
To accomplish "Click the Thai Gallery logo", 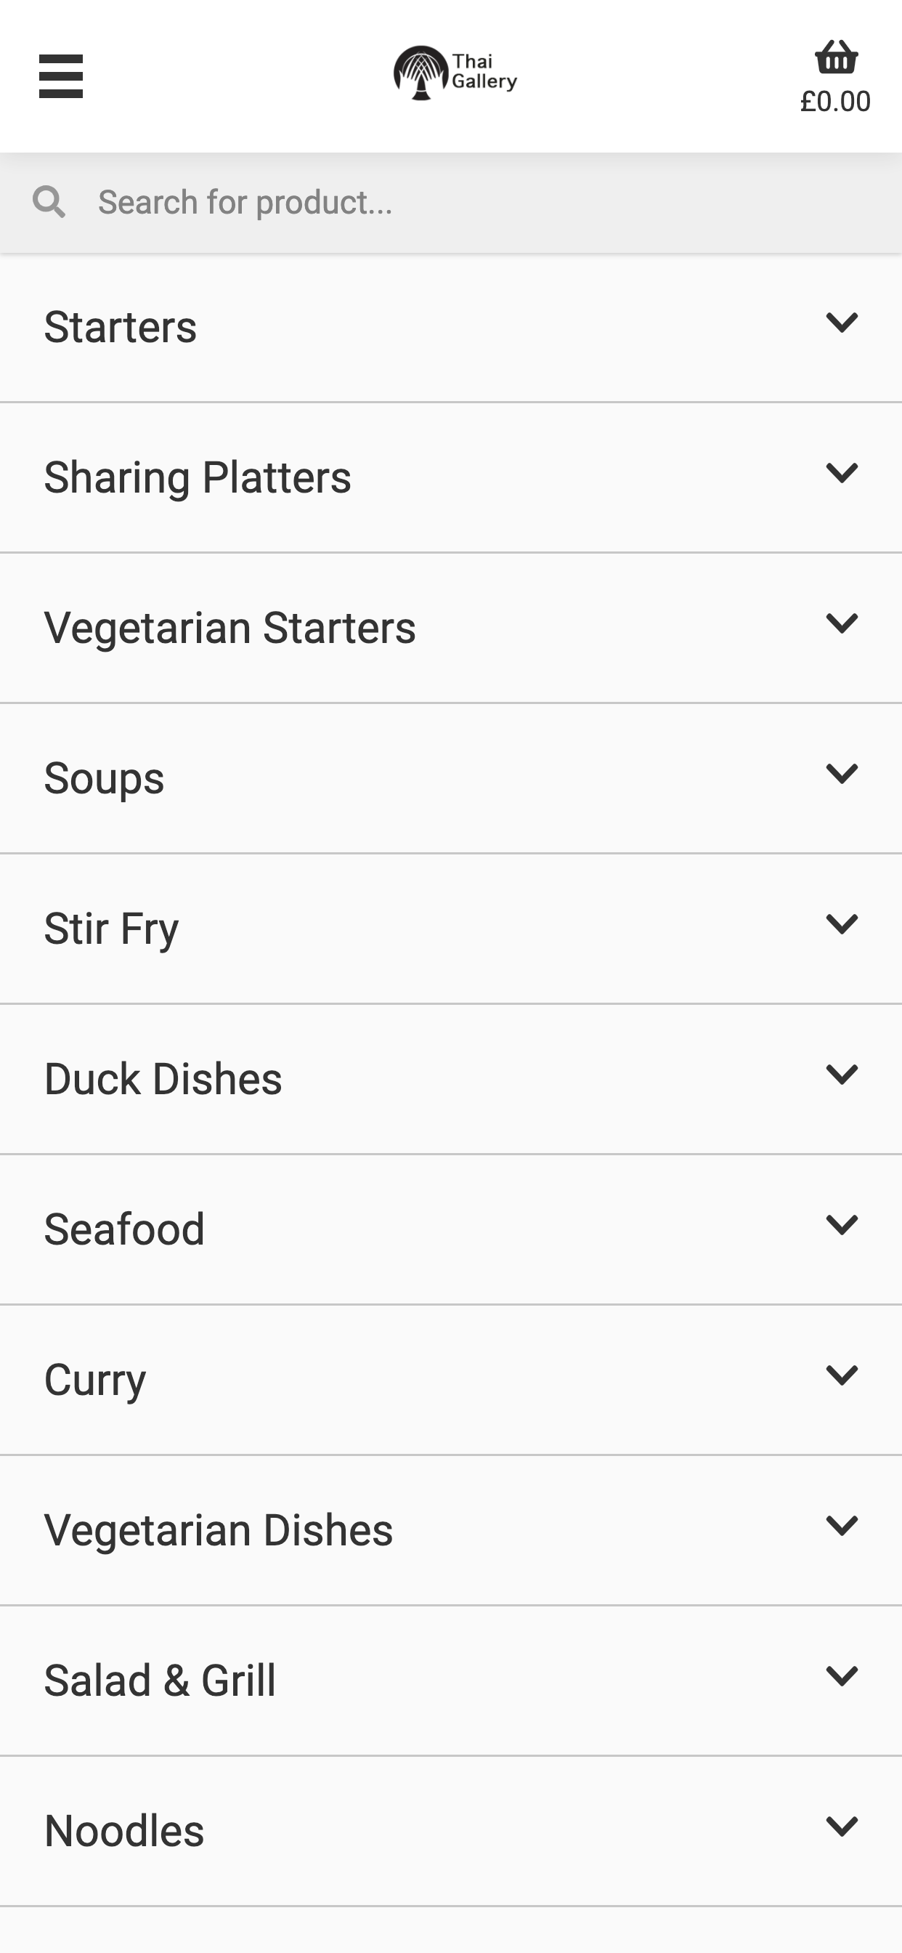I will pyautogui.click(x=455, y=73).
